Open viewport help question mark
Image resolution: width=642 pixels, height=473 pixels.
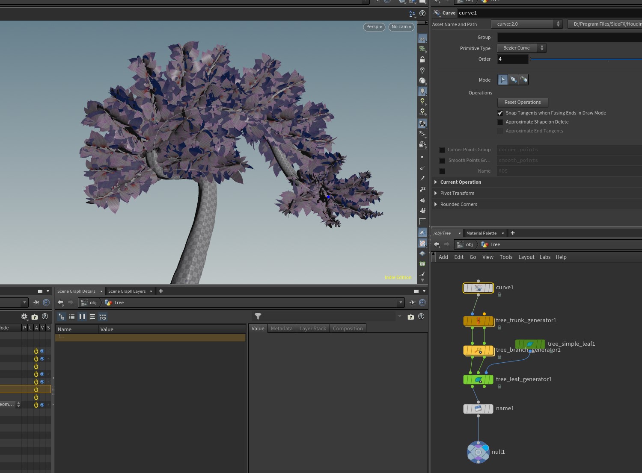point(422,13)
